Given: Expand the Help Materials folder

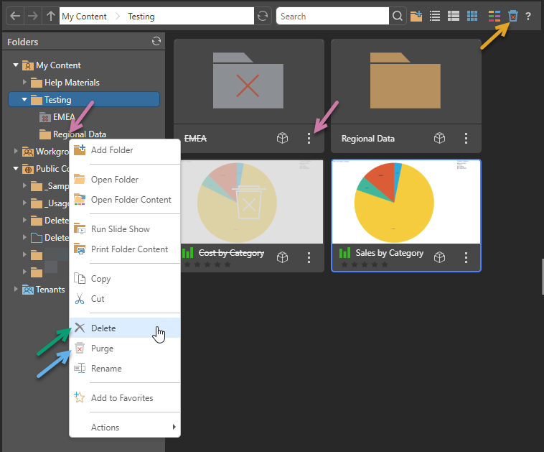Looking at the screenshot, I should [24, 83].
